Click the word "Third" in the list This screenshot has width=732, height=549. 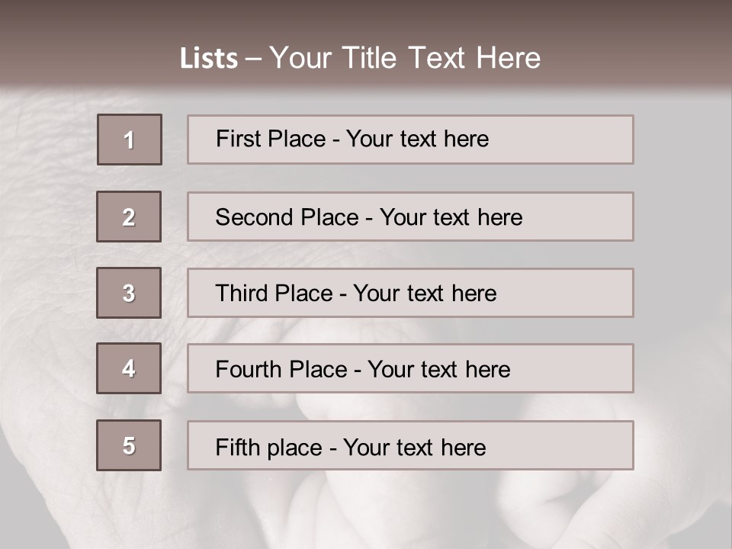tap(242, 294)
